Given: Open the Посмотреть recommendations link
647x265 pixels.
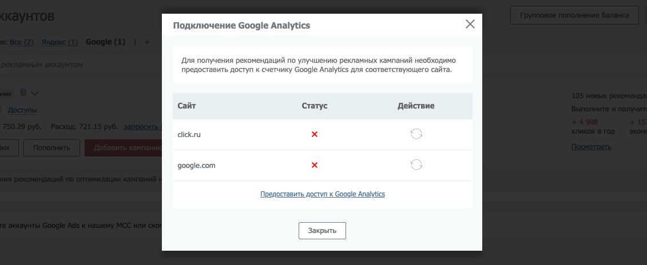Looking at the screenshot, I should (x=592, y=147).
